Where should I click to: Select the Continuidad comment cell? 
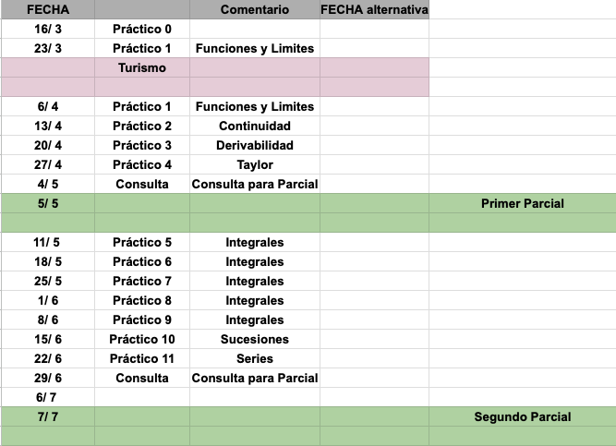point(255,126)
